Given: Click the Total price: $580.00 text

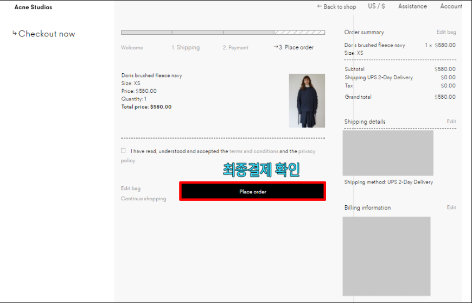Looking at the screenshot, I should click(146, 106).
